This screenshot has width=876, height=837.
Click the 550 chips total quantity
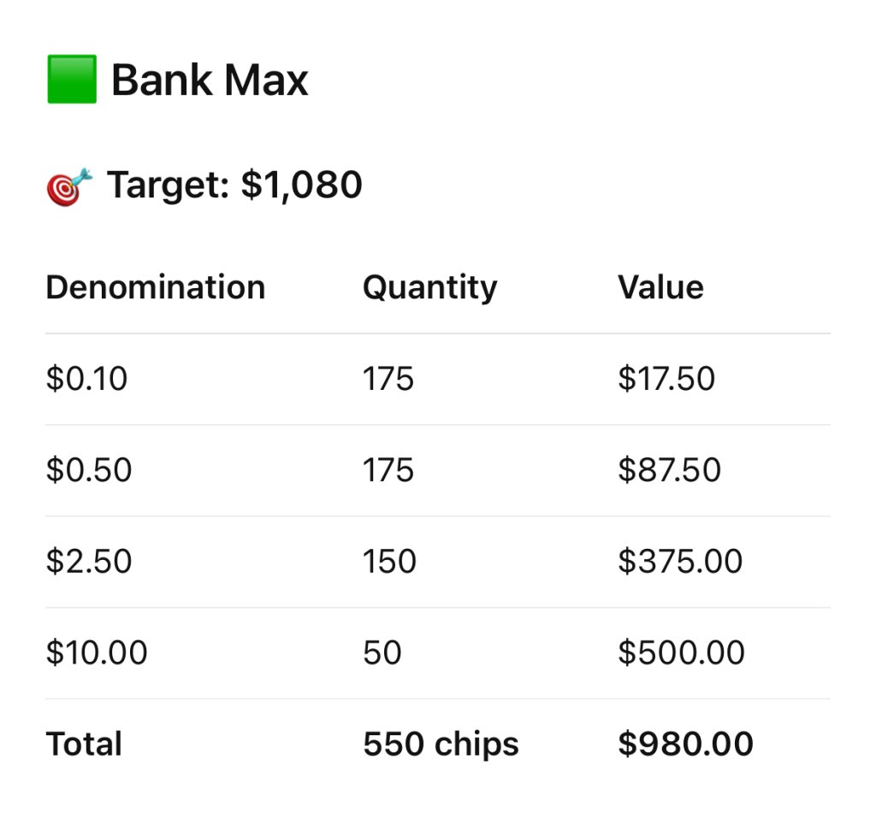click(x=441, y=744)
